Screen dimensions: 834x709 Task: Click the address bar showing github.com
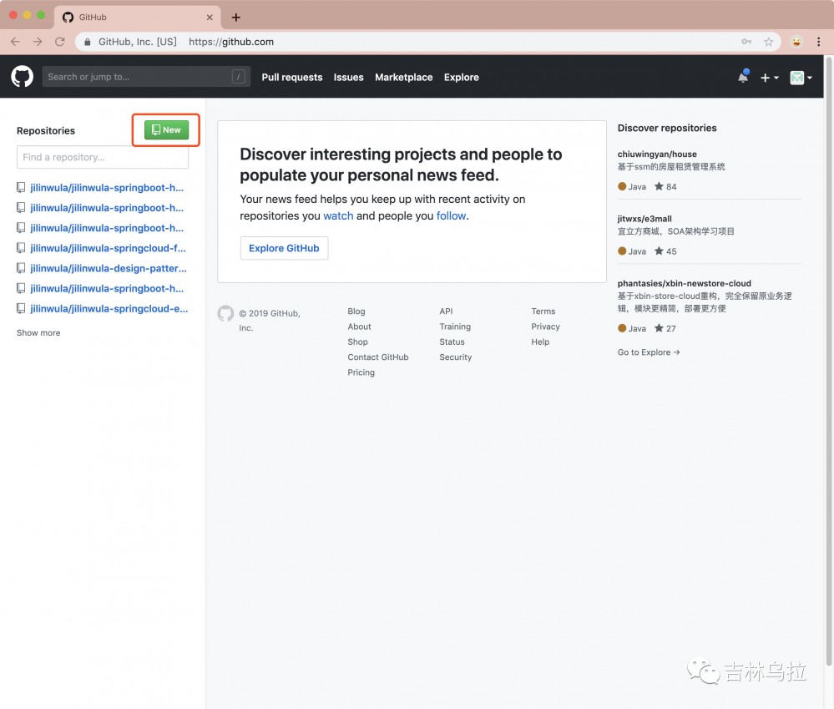click(x=426, y=42)
